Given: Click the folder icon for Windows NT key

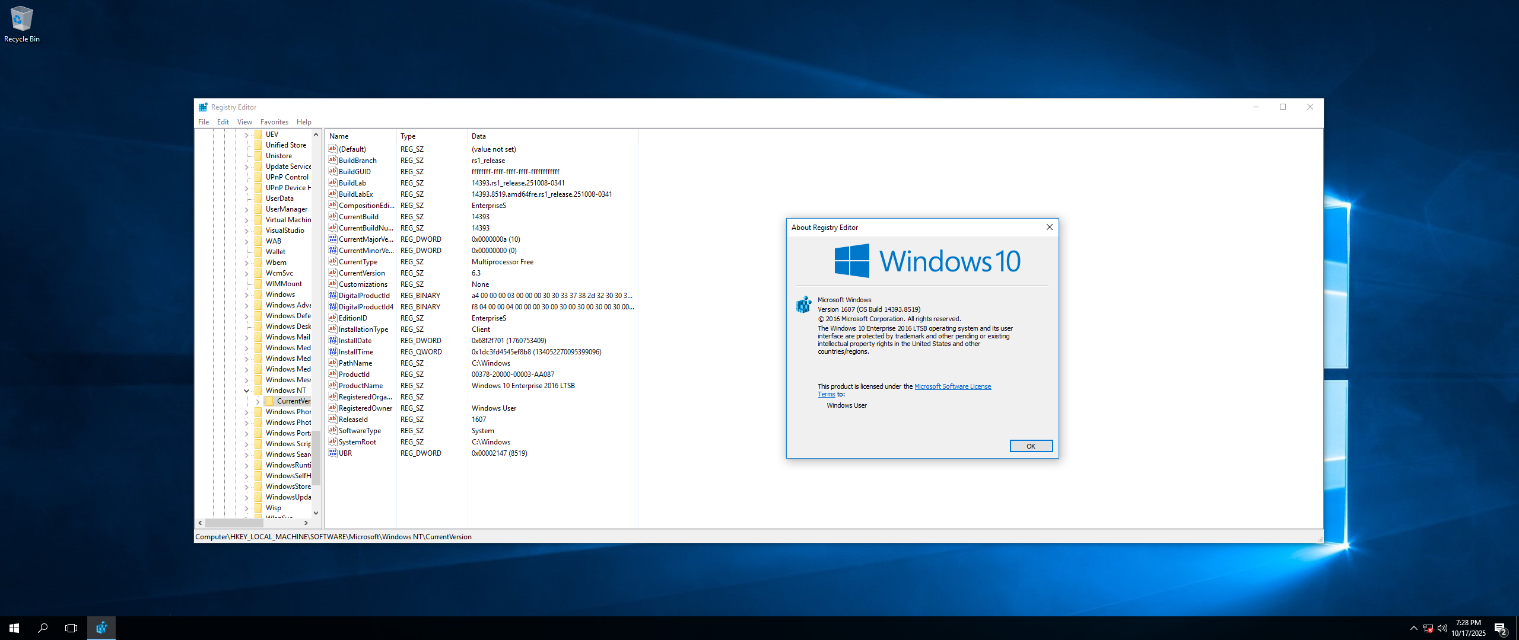Looking at the screenshot, I should point(258,391).
